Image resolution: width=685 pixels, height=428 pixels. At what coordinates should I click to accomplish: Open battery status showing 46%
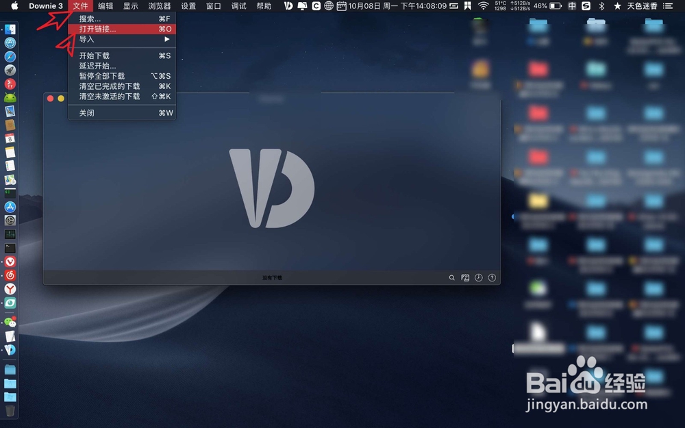[x=547, y=5]
